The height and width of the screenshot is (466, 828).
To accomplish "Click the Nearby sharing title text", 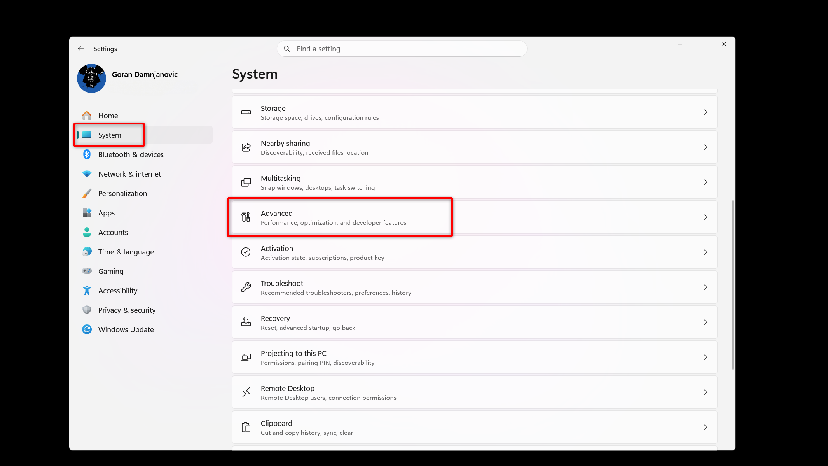I will pyautogui.click(x=285, y=143).
